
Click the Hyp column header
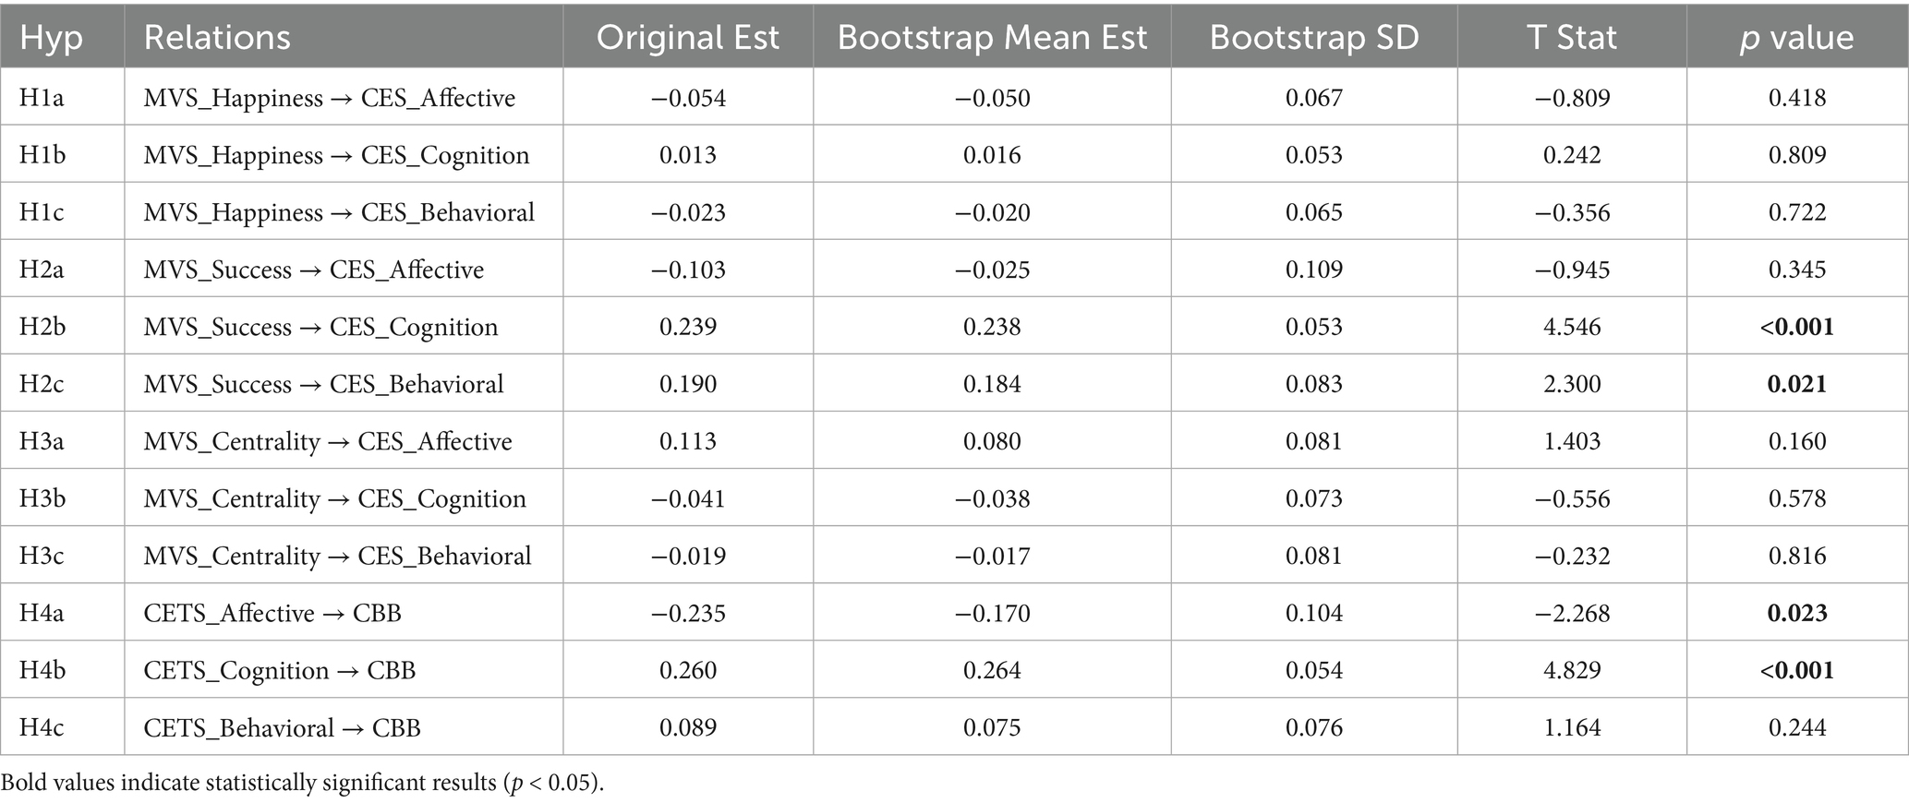tap(52, 38)
